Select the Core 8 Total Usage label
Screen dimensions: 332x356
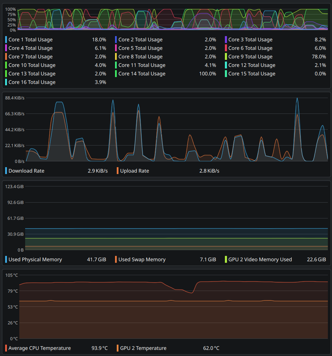140,56
